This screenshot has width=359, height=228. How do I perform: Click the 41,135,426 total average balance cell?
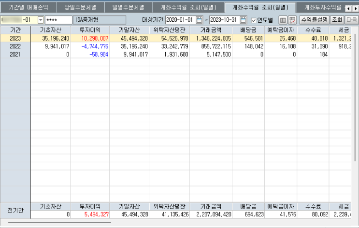[x=170, y=214]
